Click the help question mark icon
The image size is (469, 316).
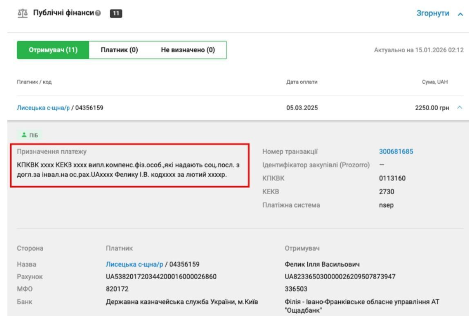click(98, 14)
